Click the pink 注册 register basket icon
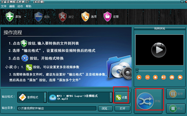Screen dimensions: 187x116 click(107, 17)
